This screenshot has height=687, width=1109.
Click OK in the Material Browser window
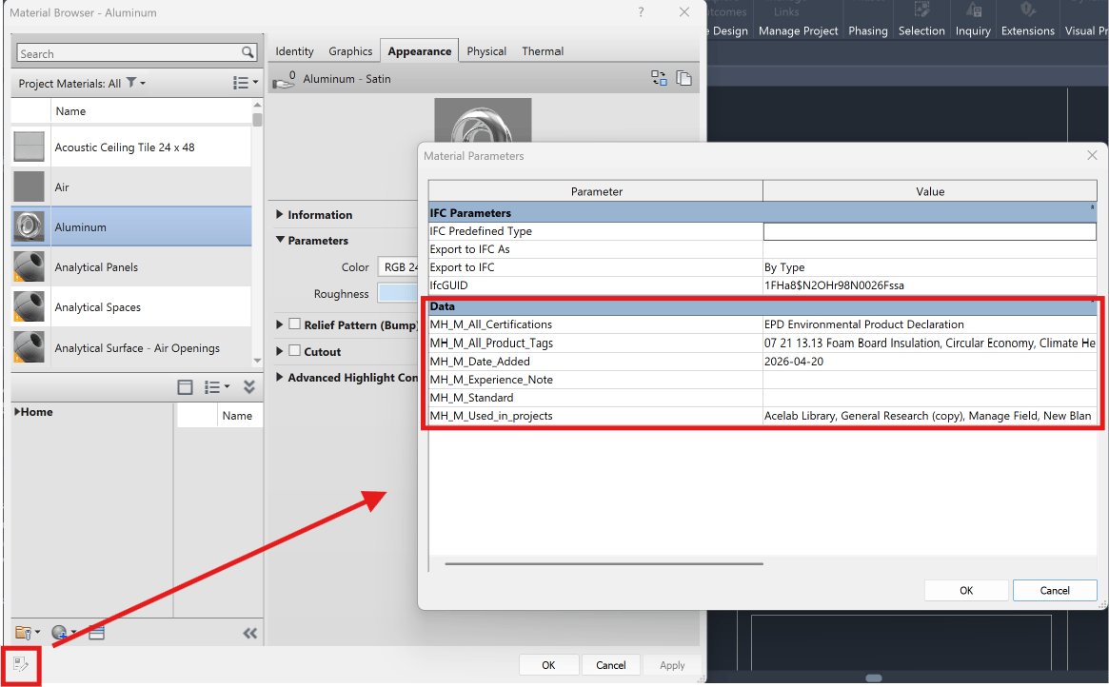coord(549,665)
